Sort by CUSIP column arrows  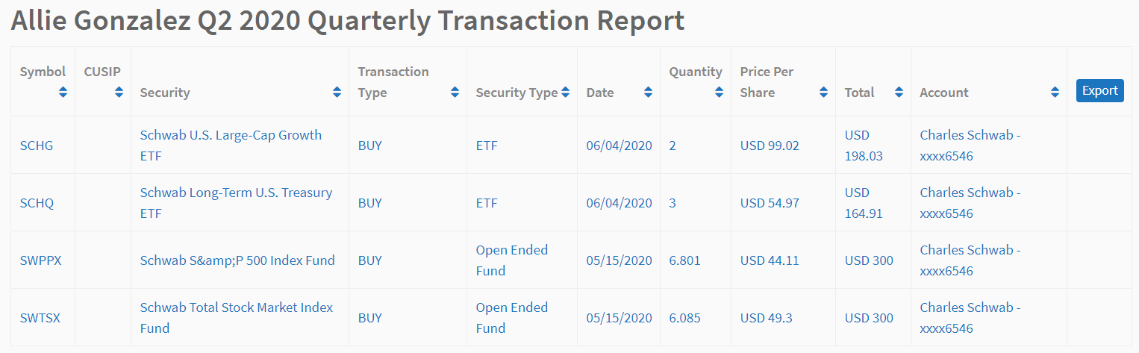(119, 93)
